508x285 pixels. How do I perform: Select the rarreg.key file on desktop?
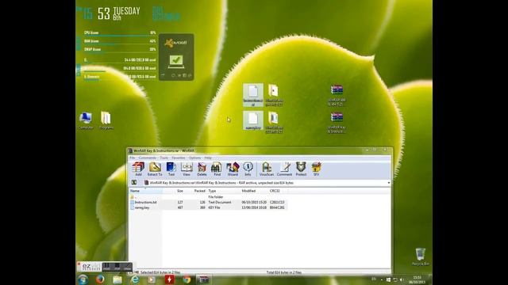click(253, 121)
